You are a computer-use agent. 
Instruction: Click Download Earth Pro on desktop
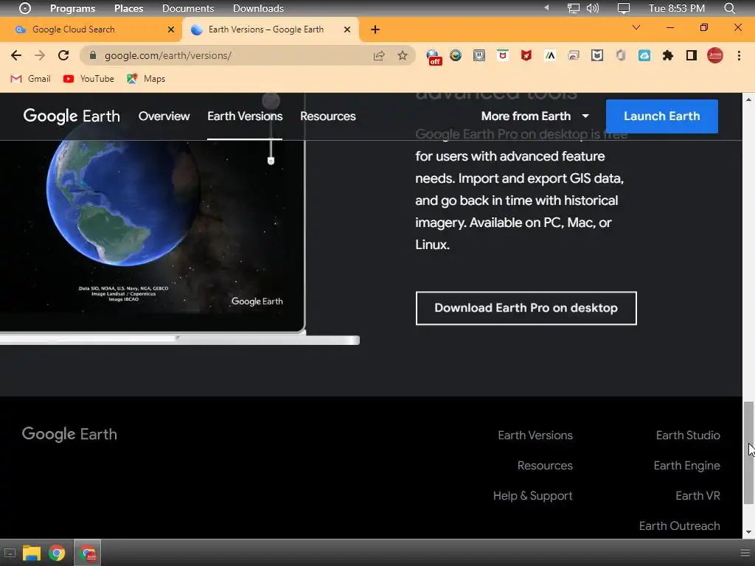click(526, 308)
